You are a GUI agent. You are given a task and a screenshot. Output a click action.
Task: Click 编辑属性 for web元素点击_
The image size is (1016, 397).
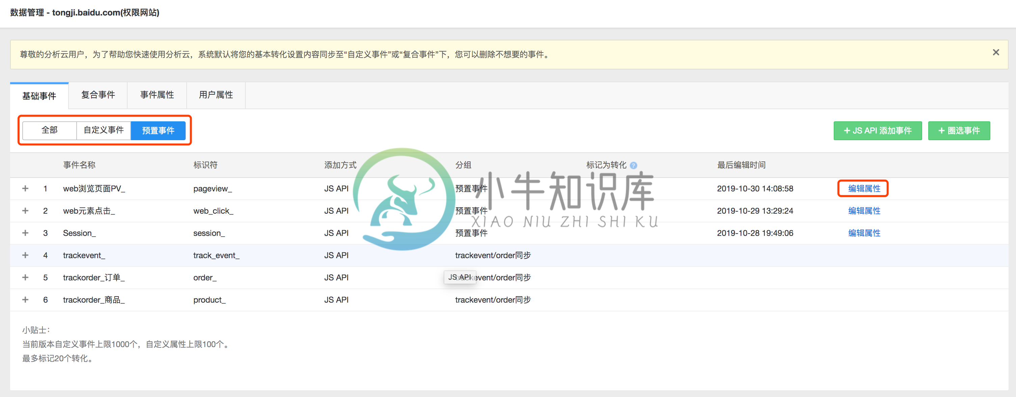(x=864, y=211)
